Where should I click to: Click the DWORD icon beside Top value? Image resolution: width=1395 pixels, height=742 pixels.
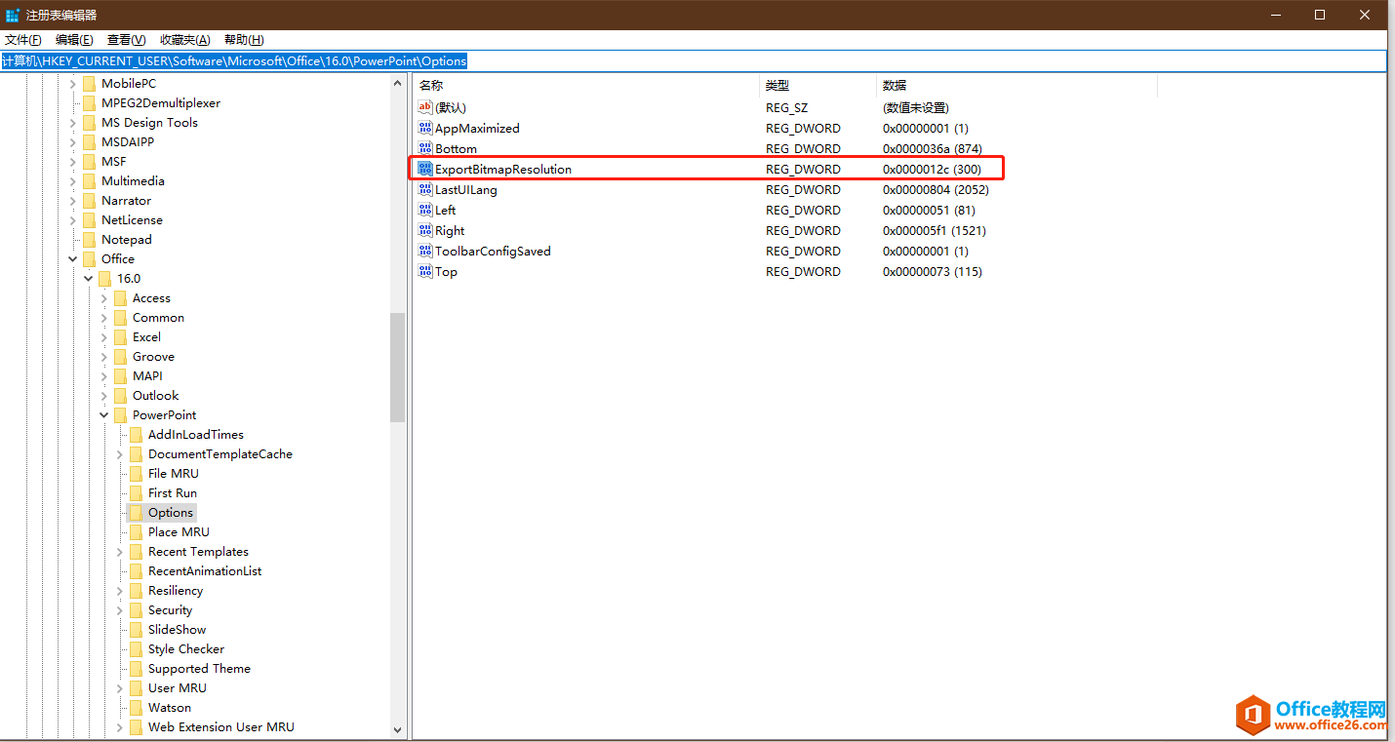pos(425,271)
